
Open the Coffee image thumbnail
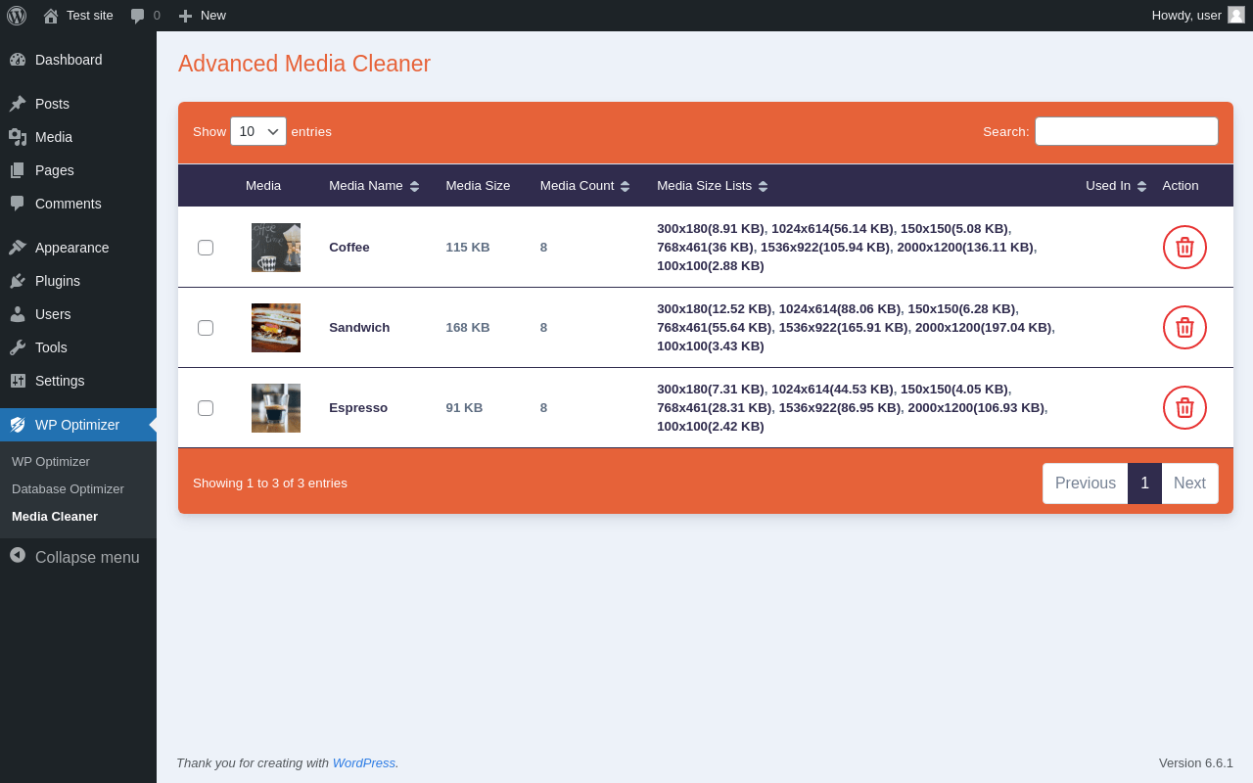276,248
